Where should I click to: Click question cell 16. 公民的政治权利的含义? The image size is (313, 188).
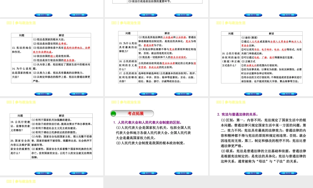pos(128,65)
